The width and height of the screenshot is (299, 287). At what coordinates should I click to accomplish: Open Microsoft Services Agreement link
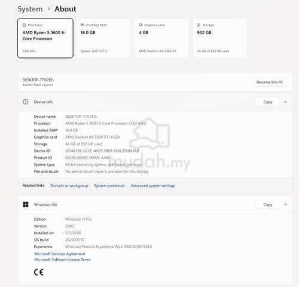[x=60, y=254]
